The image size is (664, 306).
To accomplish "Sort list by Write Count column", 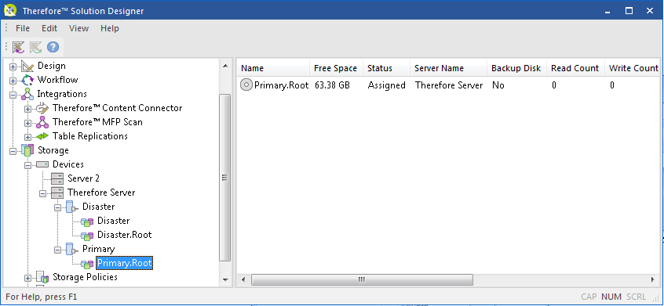I will coord(633,68).
